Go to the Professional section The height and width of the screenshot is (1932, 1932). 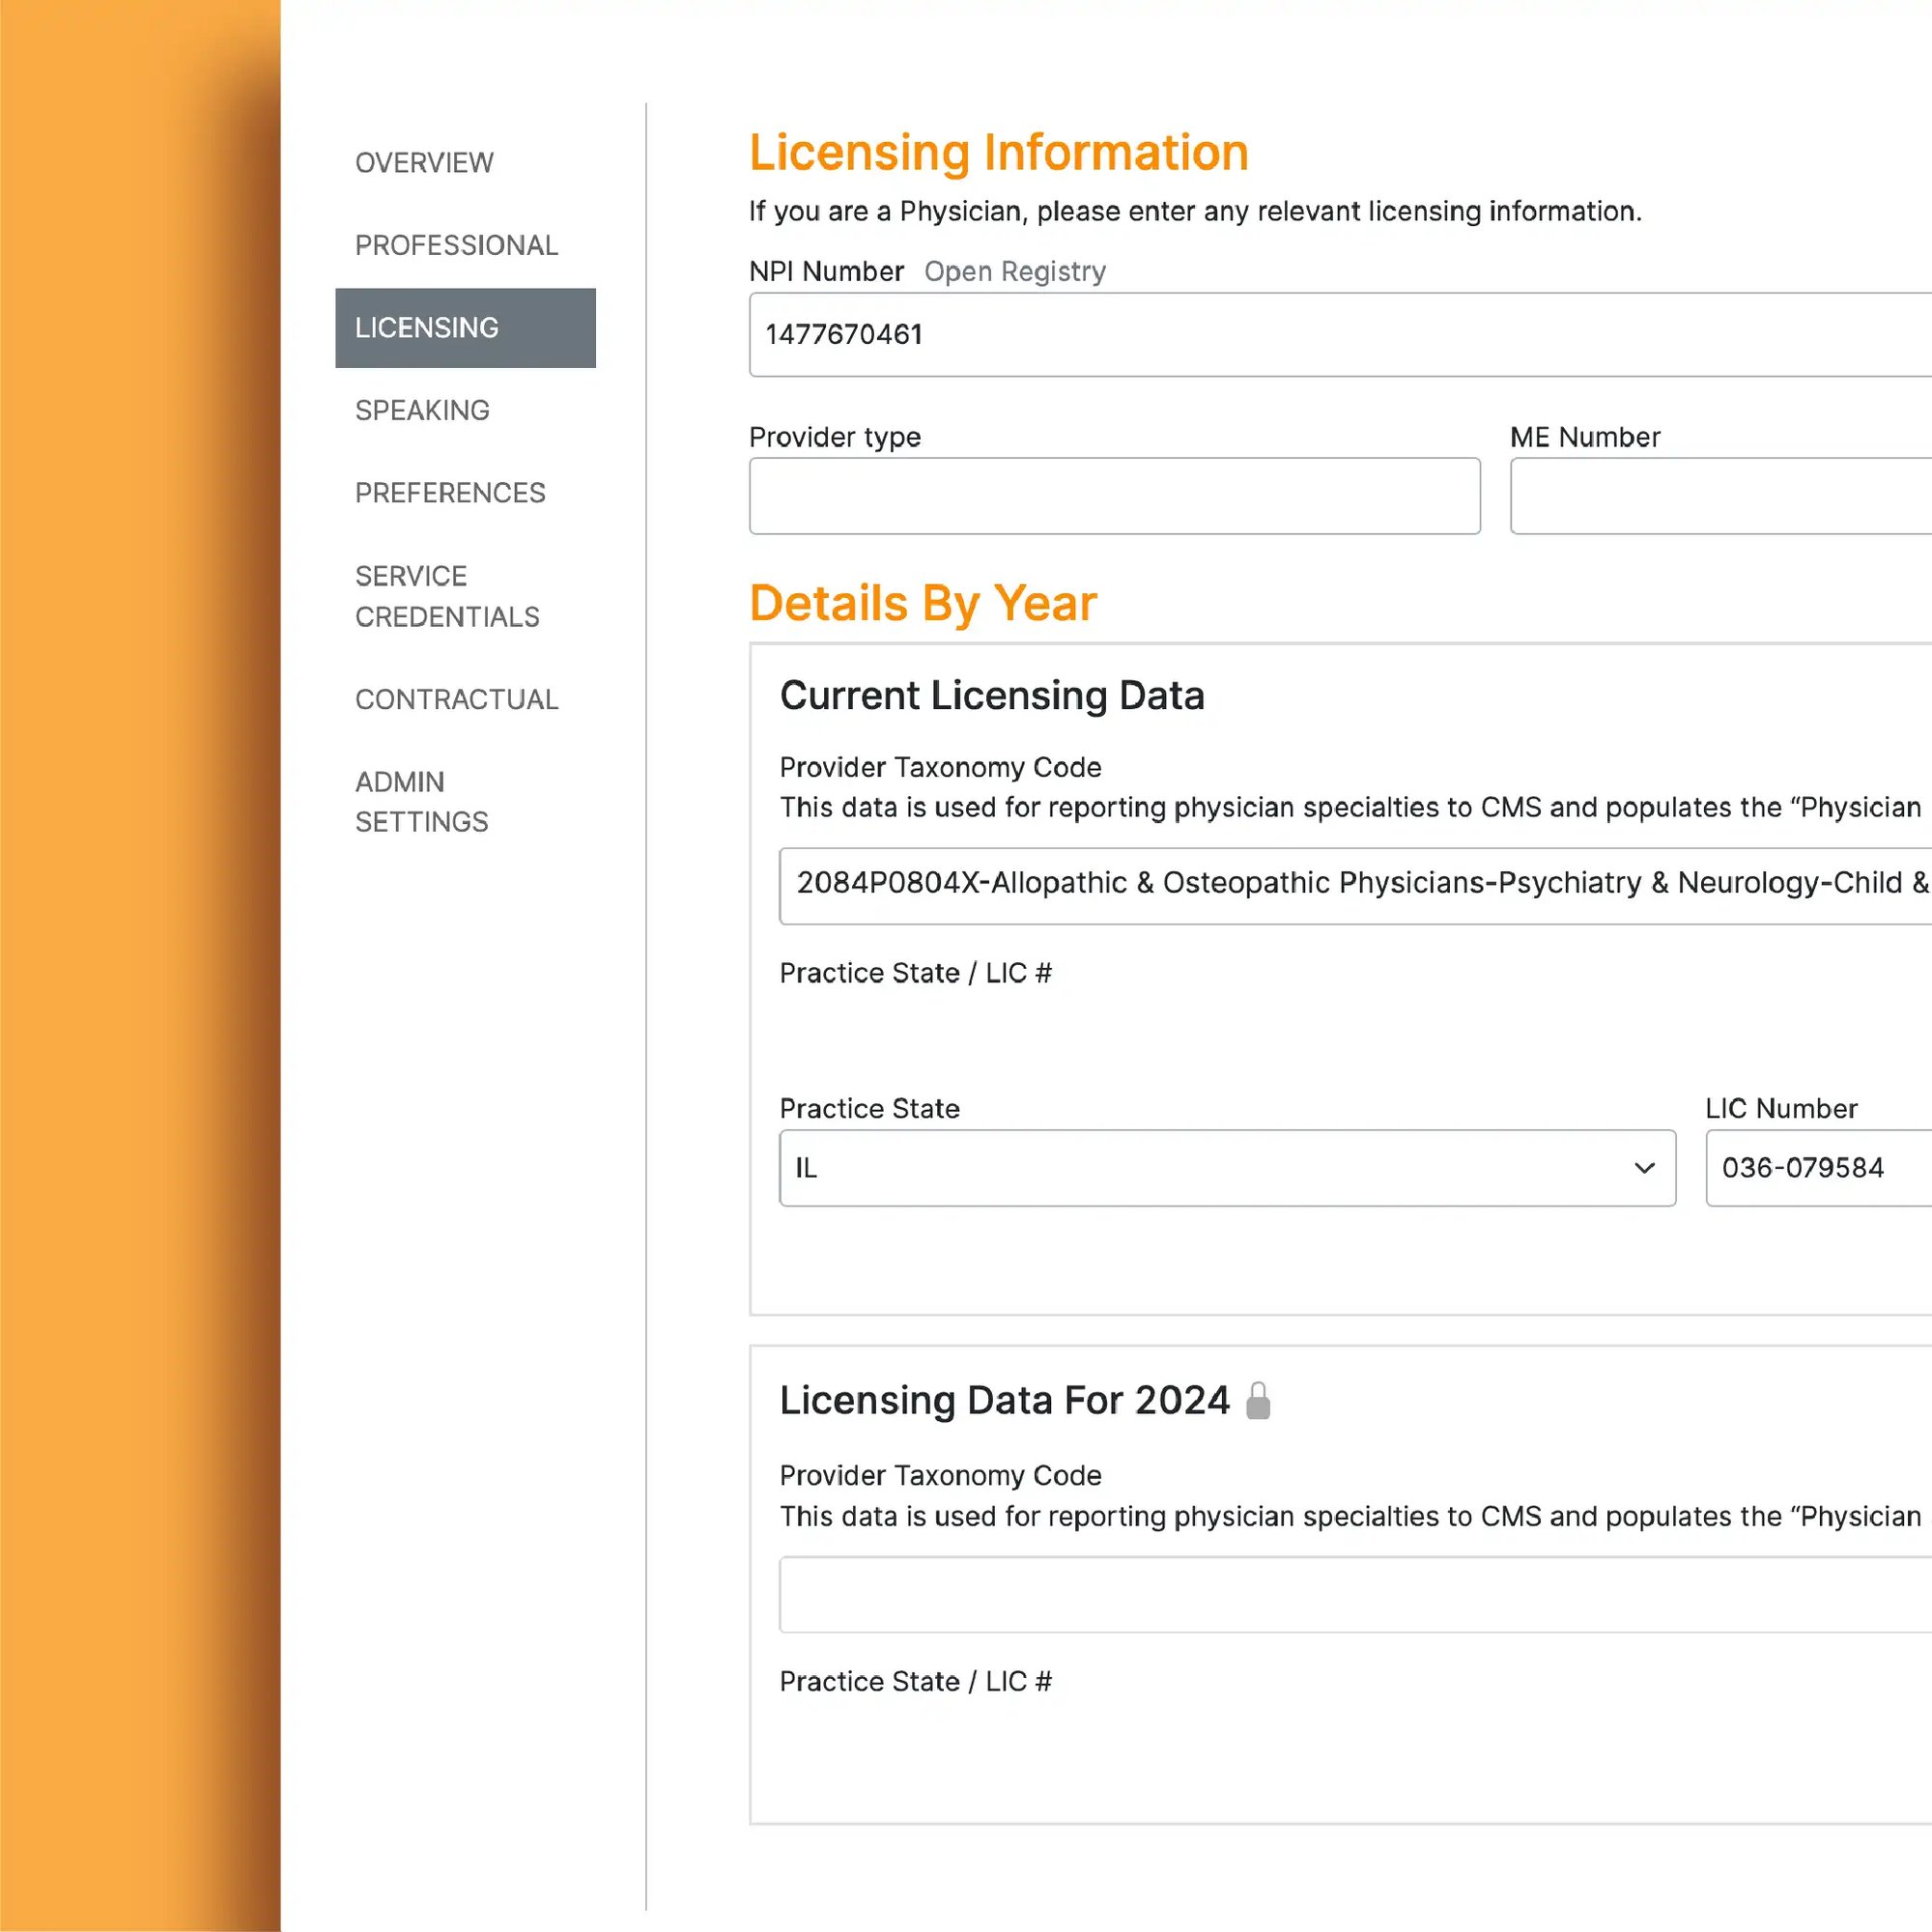click(456, 245)
